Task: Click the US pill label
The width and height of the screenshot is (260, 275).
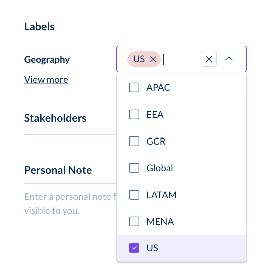Action: click(x=139, y=59)
